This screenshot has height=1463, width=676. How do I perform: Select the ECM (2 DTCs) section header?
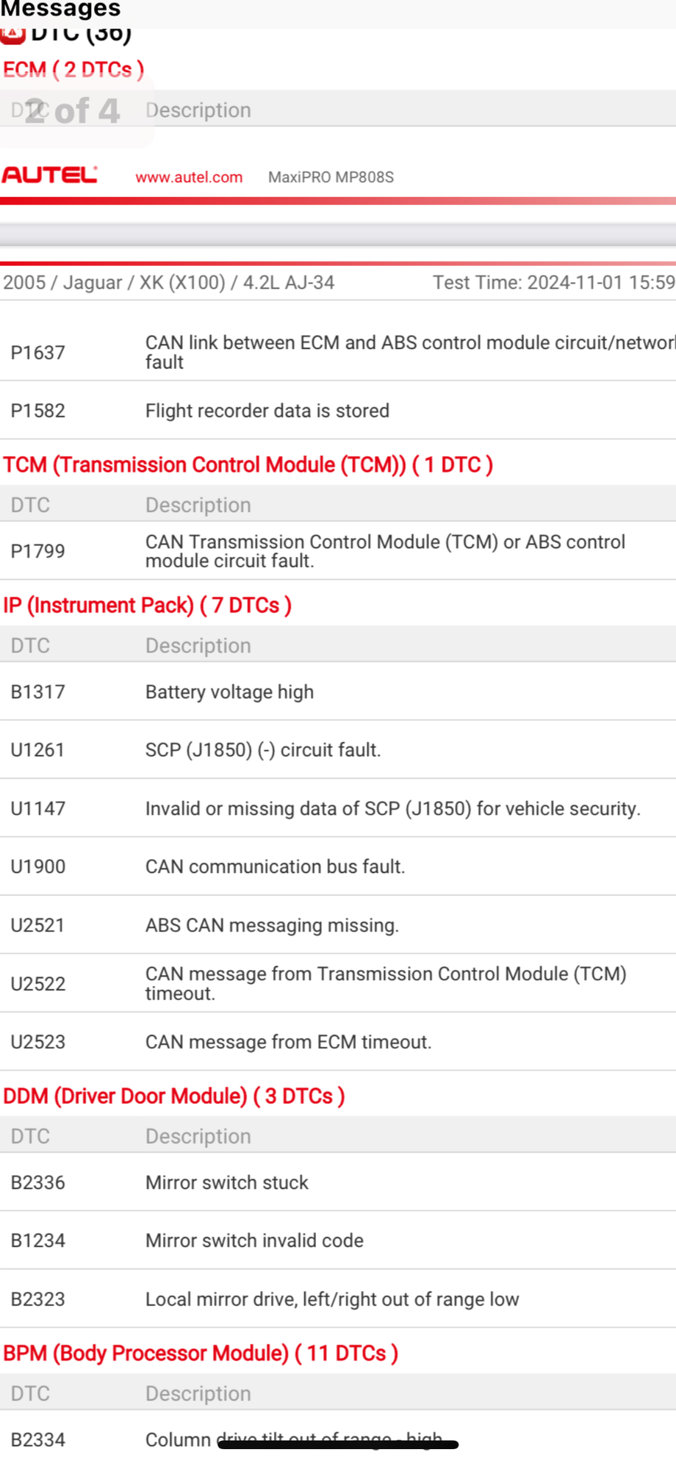tap(73, 70)
